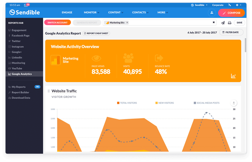The height and width of the screenshot is (162, 252).
Task: Expand the More menu
Action: pos(163,12)
